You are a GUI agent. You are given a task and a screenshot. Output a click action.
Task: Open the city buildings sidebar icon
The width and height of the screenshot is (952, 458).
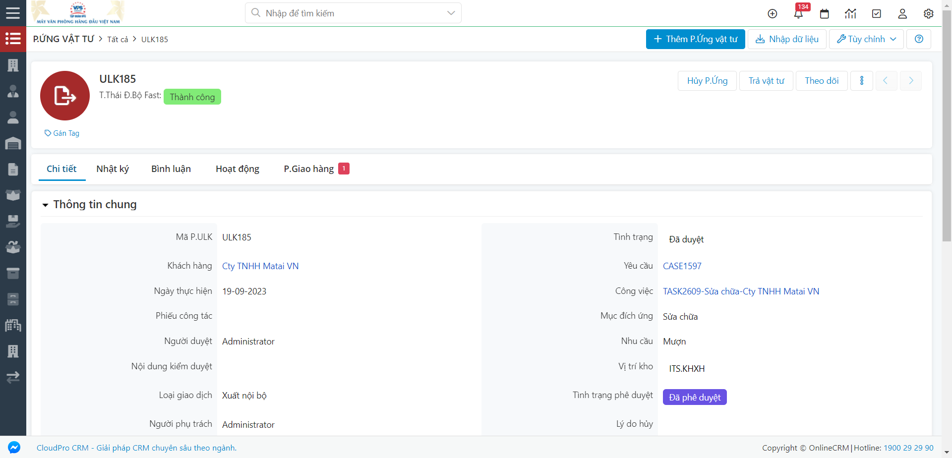[13, 325]
